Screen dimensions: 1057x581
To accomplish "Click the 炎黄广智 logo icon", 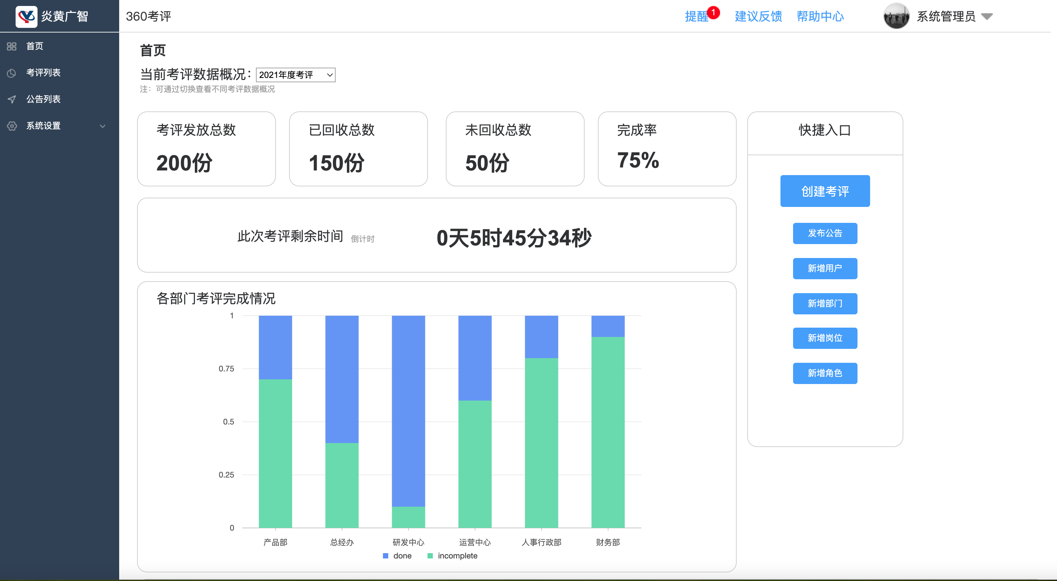I will (x=26, y=16).
